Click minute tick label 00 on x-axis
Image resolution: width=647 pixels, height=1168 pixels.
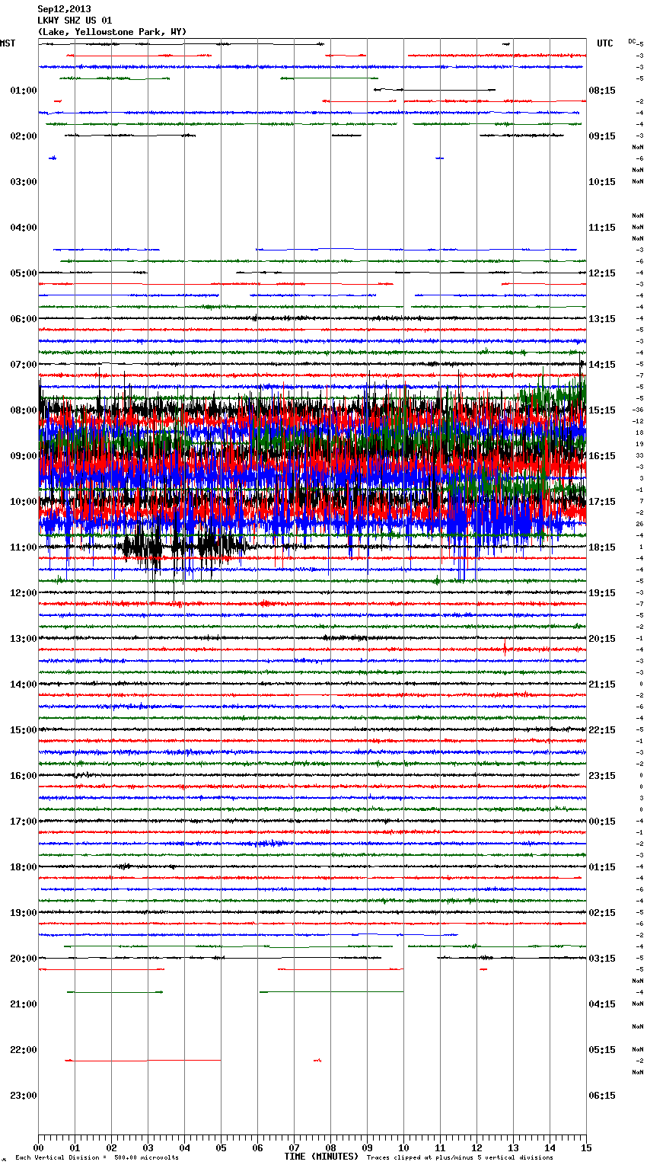[39, 1148]
